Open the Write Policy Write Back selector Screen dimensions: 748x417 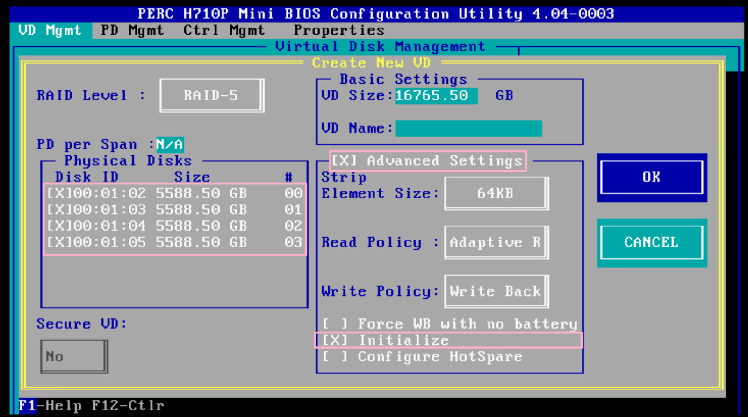(x=496, y=291)
